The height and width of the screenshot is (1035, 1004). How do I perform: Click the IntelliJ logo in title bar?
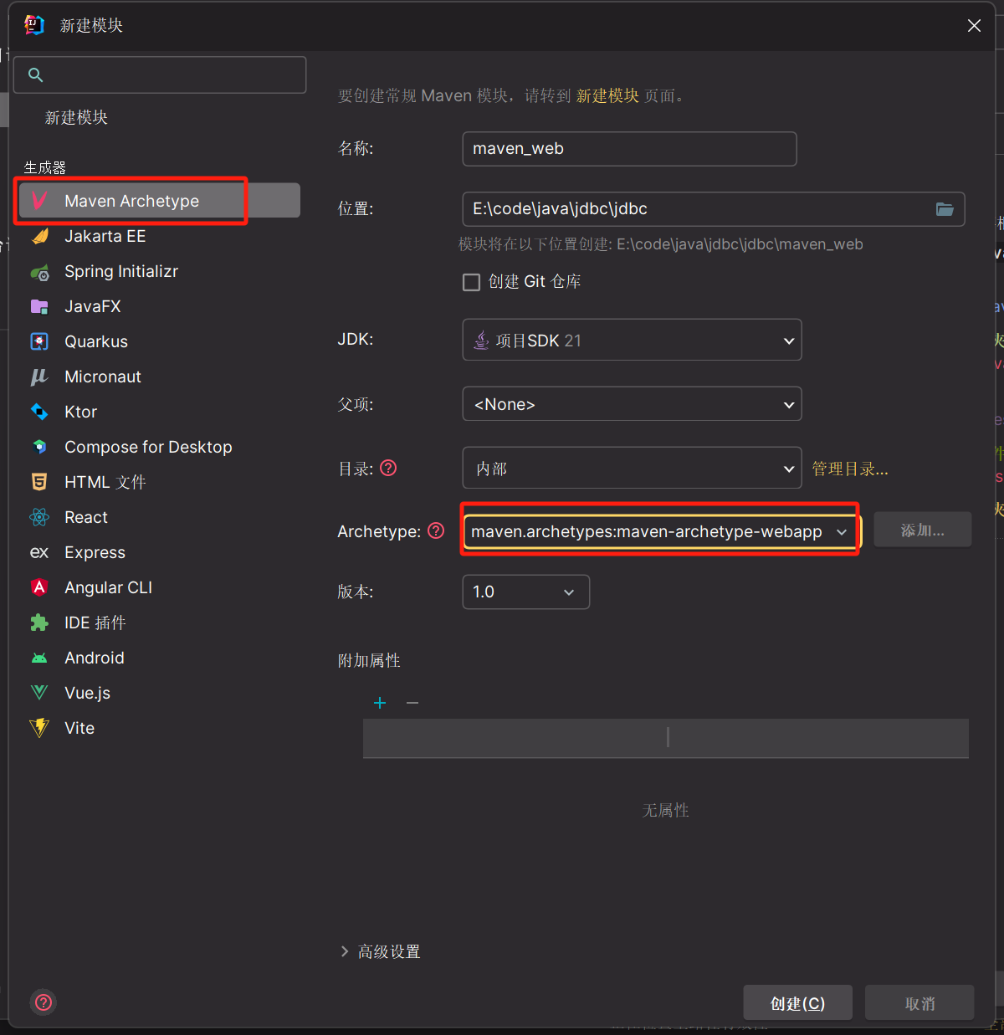34,25
